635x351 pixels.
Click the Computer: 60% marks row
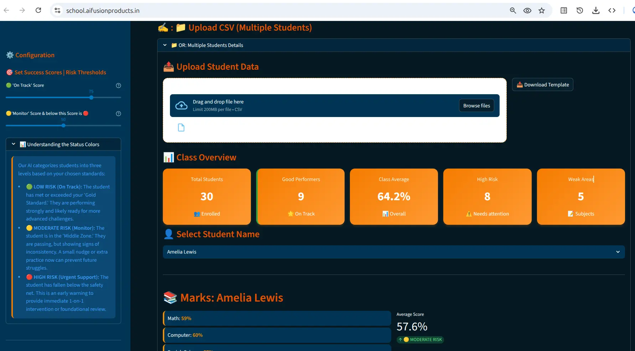pyautogui.click(x=277, y=335)
